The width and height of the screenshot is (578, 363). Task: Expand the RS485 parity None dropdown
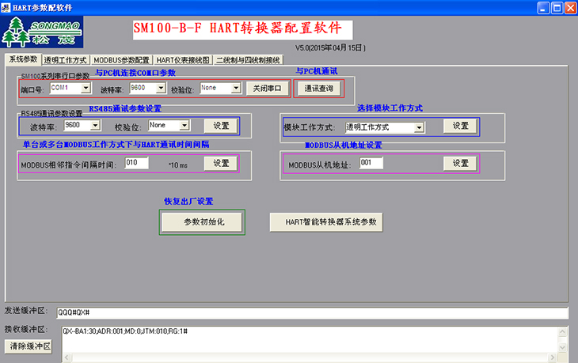[184, 126]
